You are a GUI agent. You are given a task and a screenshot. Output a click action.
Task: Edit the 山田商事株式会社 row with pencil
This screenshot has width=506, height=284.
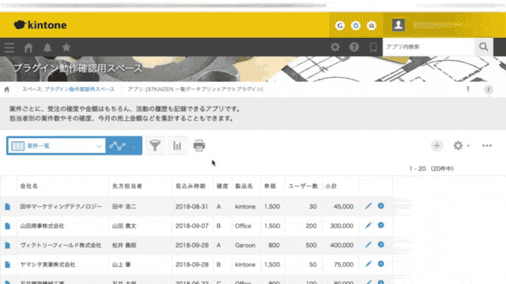(368, 226)
